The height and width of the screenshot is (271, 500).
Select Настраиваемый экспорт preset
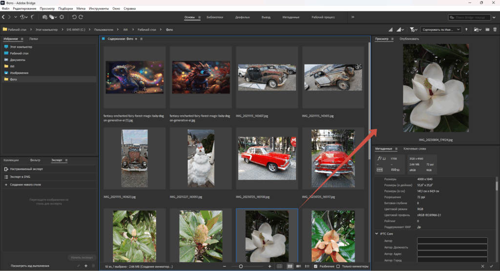49,169
